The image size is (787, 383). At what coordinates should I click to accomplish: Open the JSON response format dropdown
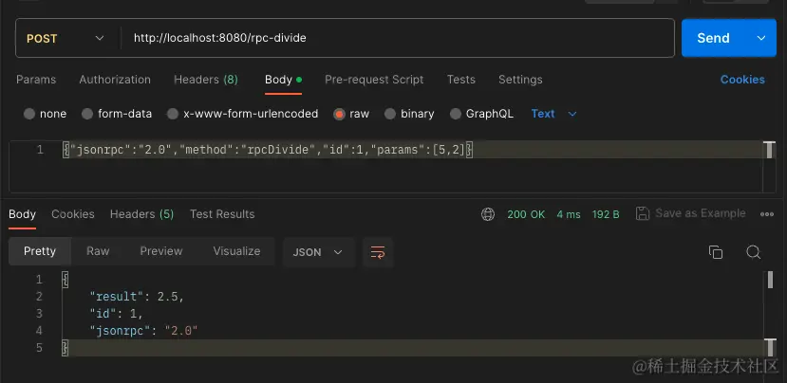[318, 251]
